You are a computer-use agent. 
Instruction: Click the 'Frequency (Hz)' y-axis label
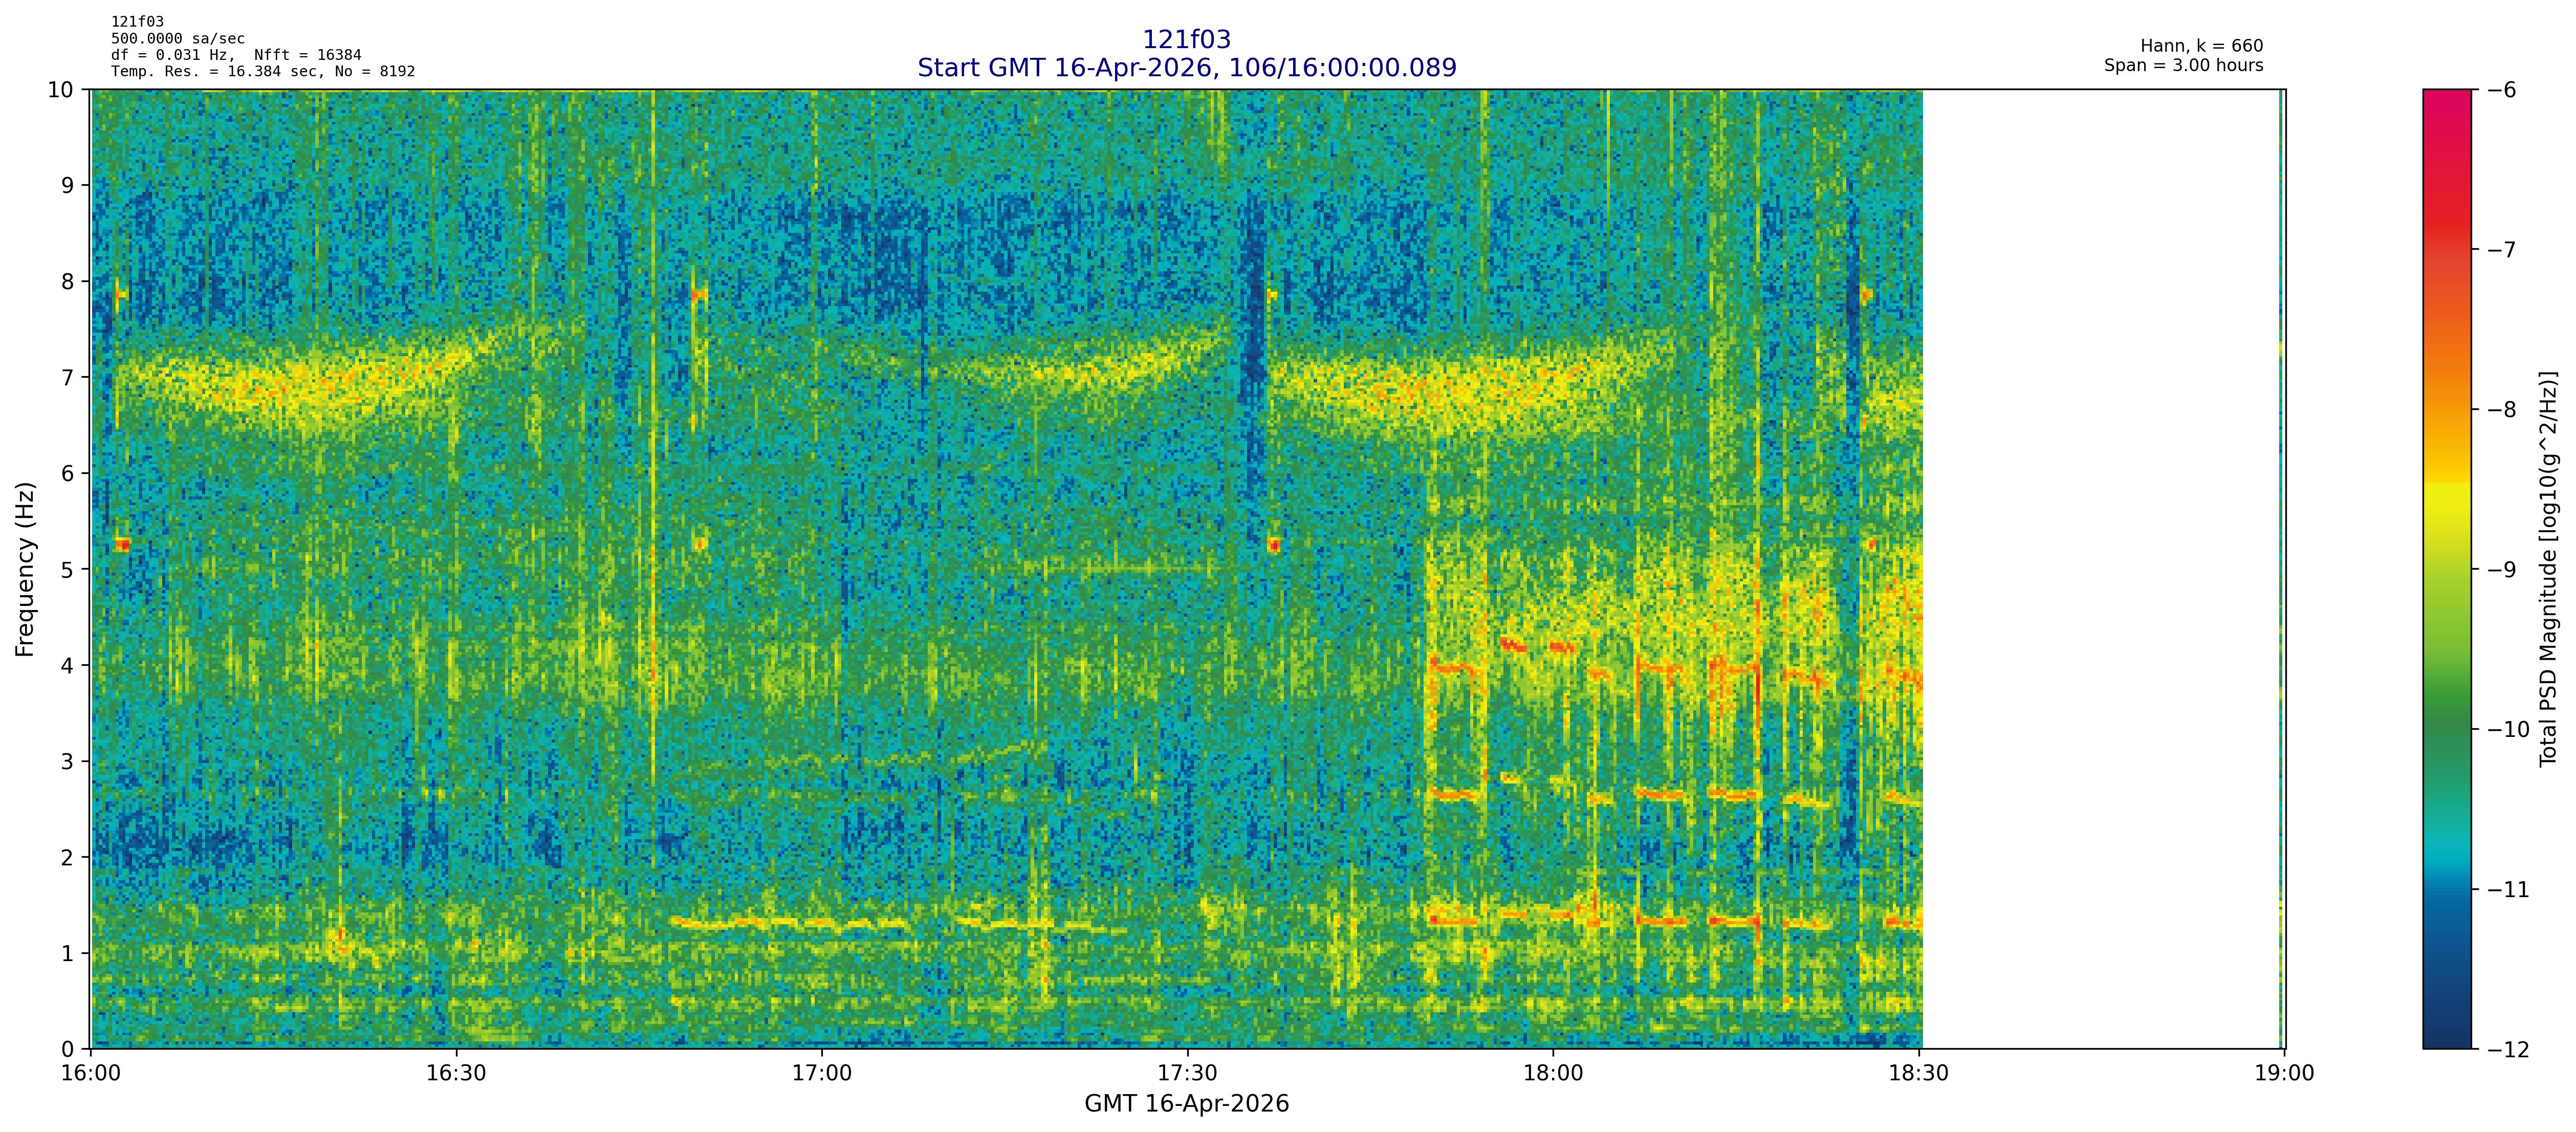tap(26, 569)
